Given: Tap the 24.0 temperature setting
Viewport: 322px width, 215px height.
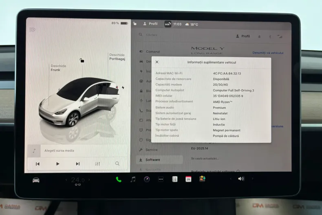Looking at the screenshot, I should click(x=77, y=180).
